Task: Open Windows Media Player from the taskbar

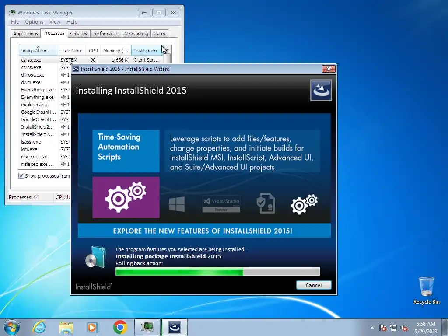Action: pyautogui.click(x=92, y=328)
